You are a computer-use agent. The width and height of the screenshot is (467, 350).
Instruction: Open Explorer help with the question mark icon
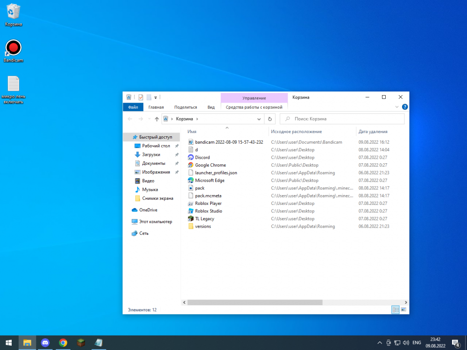(x=405, y=107)
